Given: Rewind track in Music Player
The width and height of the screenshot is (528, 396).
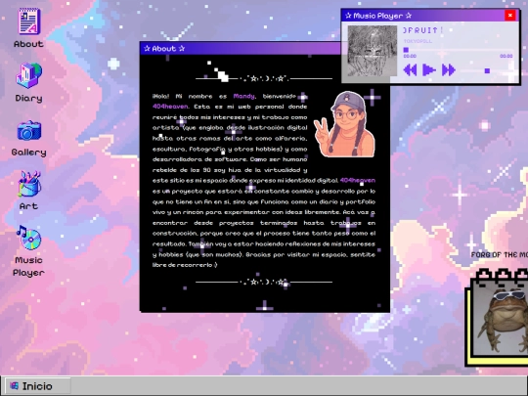Looking at the screenshot, I should (x=410, y=70).
